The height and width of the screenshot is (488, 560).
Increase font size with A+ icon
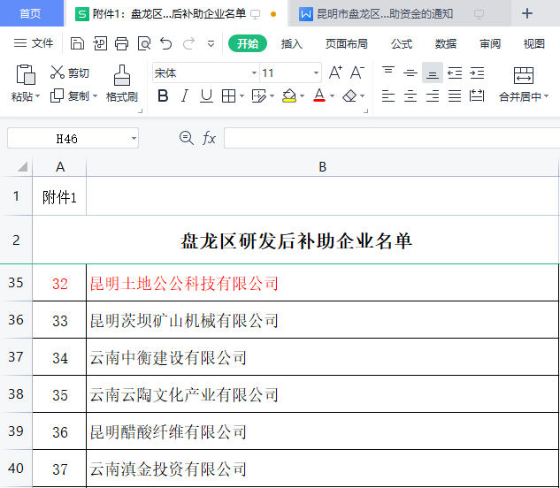335,72
